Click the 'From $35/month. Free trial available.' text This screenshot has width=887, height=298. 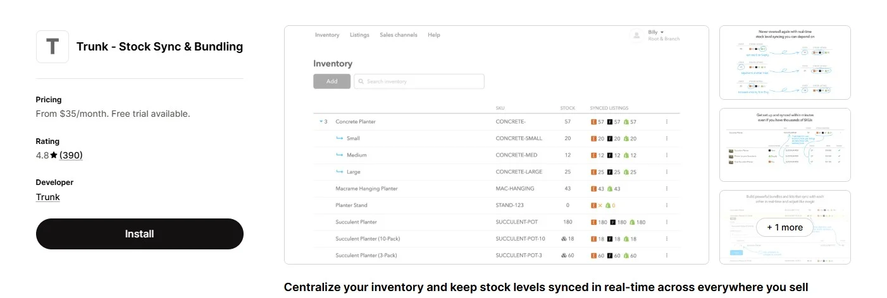(x=113, y=114)
